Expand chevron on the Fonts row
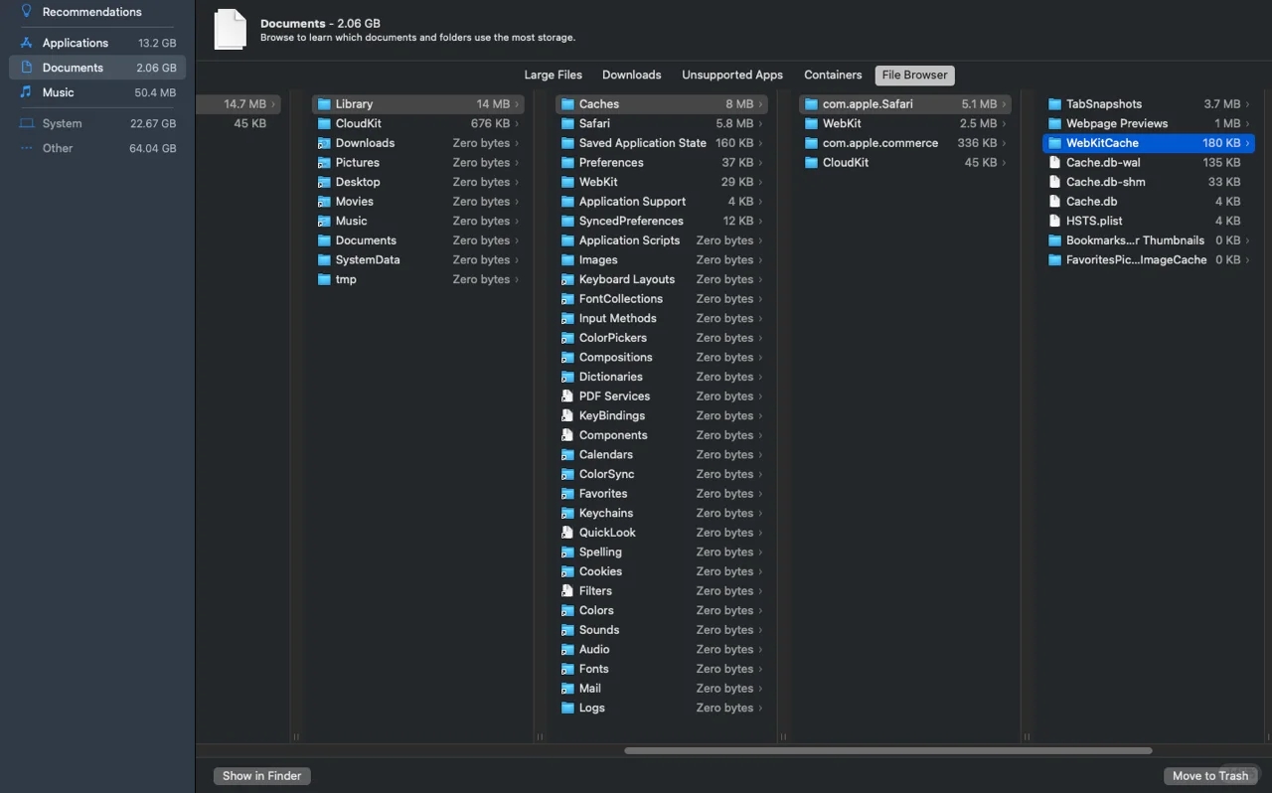This screenshot has height=793, width=1272. click(x=760, y=669)
